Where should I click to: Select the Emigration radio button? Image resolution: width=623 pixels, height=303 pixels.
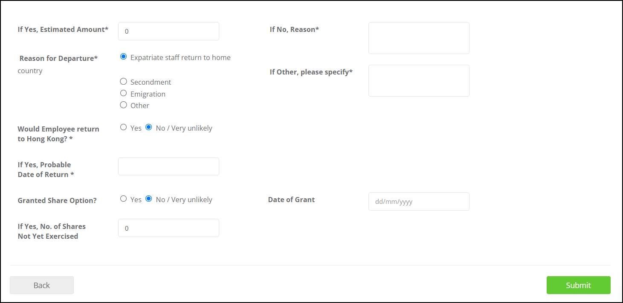[124, 93]
